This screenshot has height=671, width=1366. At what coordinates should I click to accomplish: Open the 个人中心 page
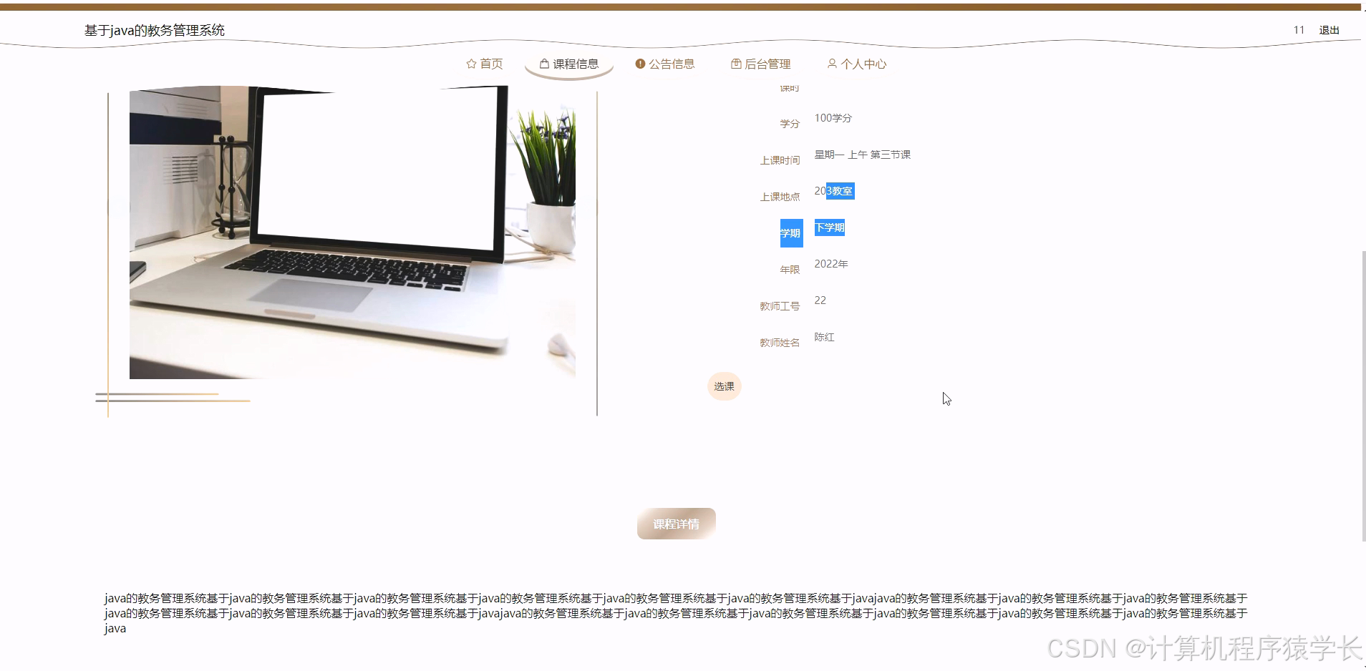click(x=863, y=64)
